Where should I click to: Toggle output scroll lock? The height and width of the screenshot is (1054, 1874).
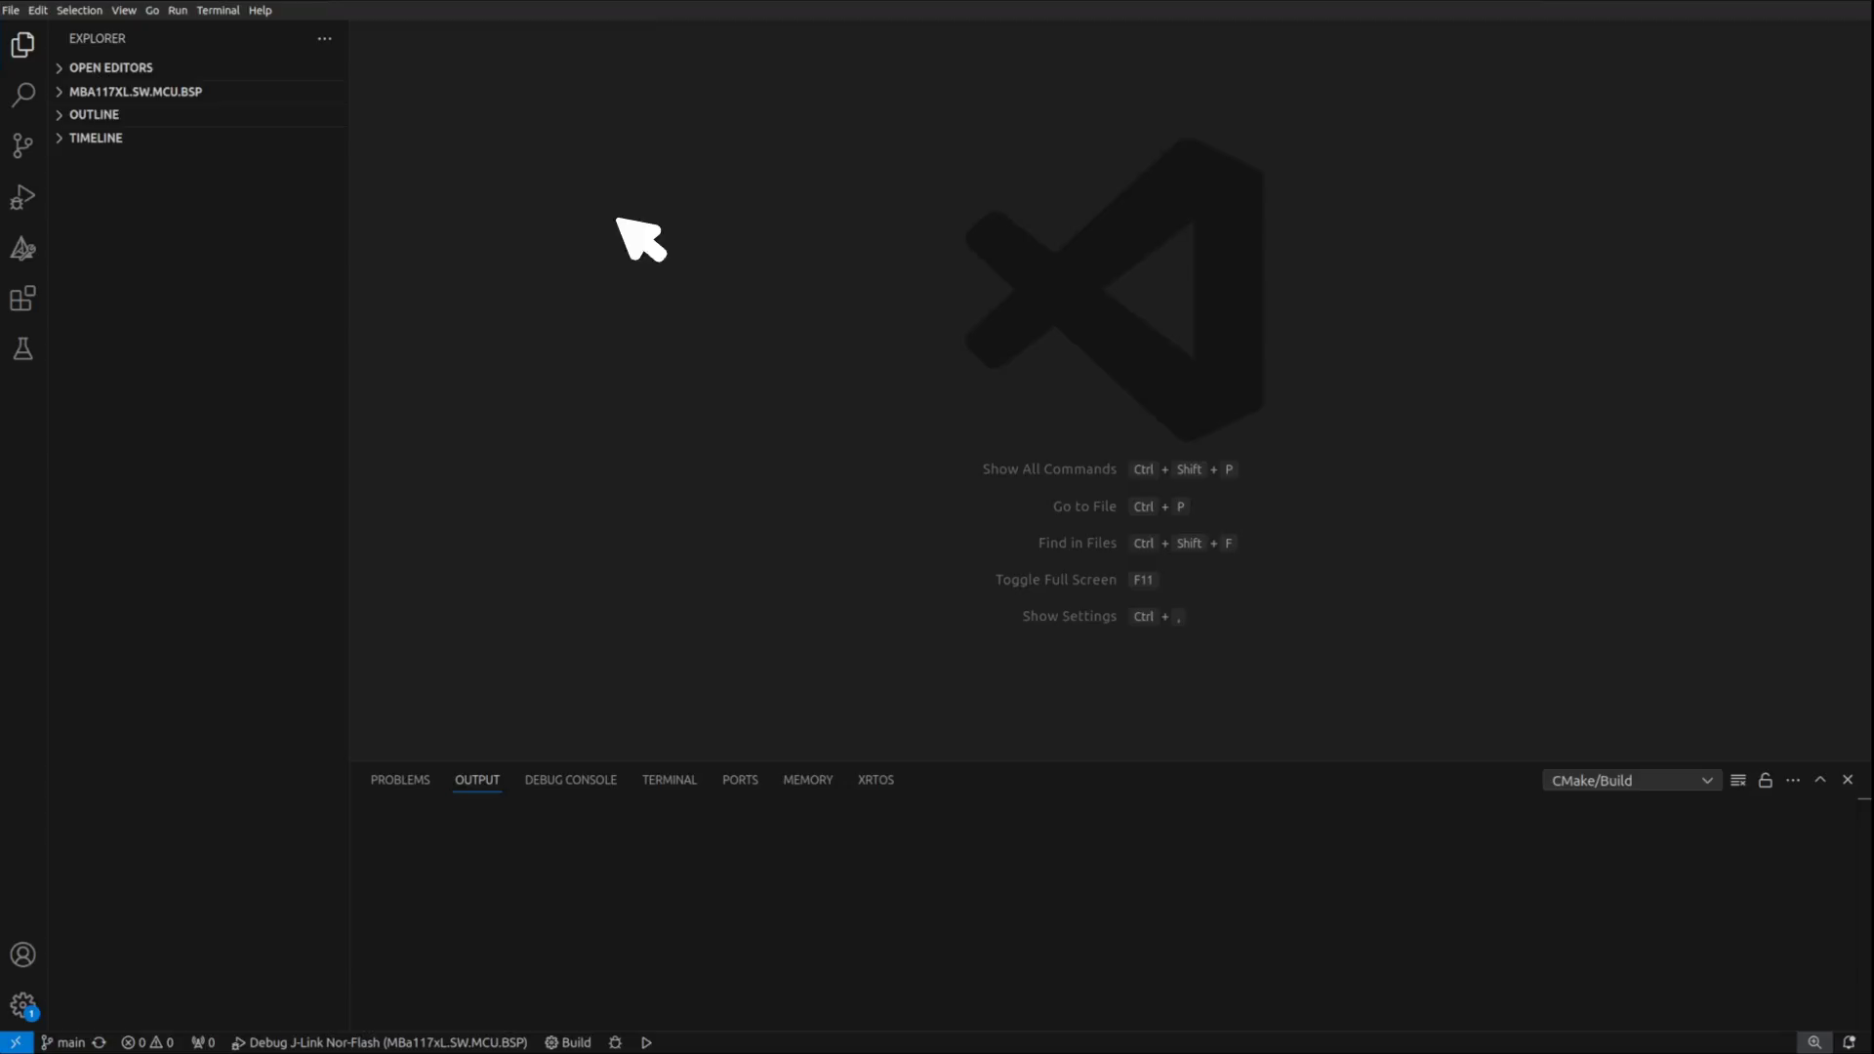1766,780
